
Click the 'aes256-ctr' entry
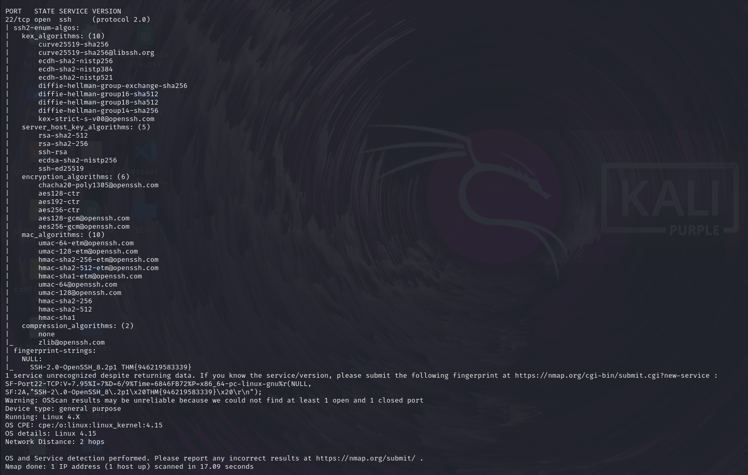tap(59, 210)
